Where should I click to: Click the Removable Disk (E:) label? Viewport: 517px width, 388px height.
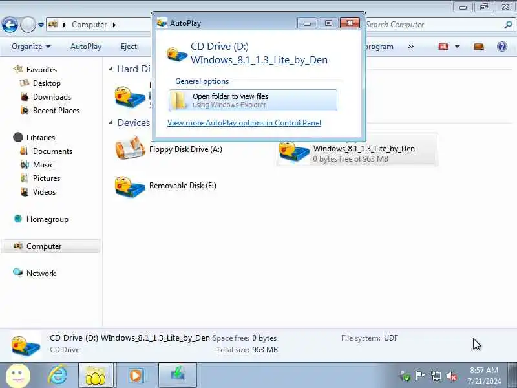pos(183,186)
